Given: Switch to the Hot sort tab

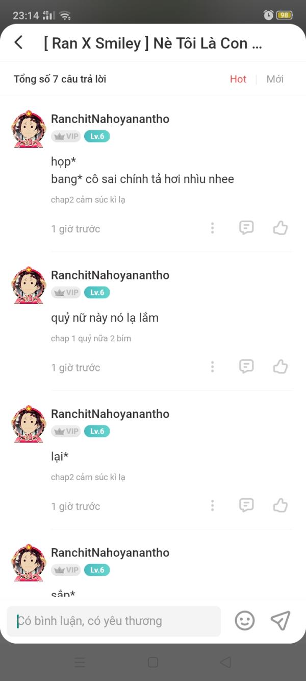Looking at the screenshot, I should pos(238,79).
